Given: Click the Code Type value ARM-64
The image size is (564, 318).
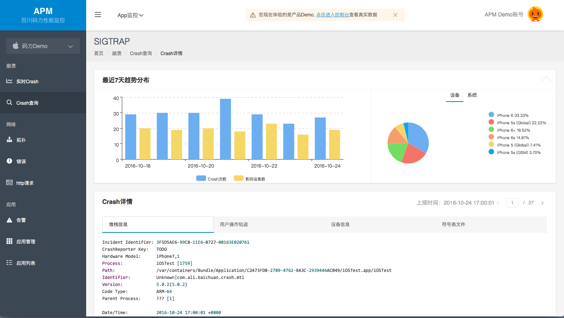Looking at the screenshot, I should point(164,291).
